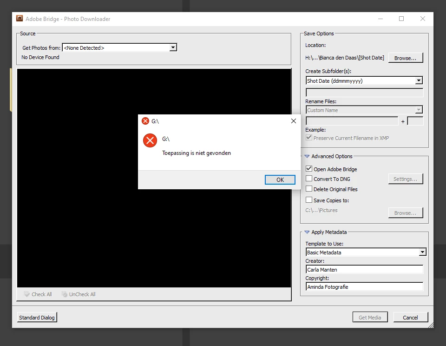
Task: Click Check All below preview
Action: [41, 294]
